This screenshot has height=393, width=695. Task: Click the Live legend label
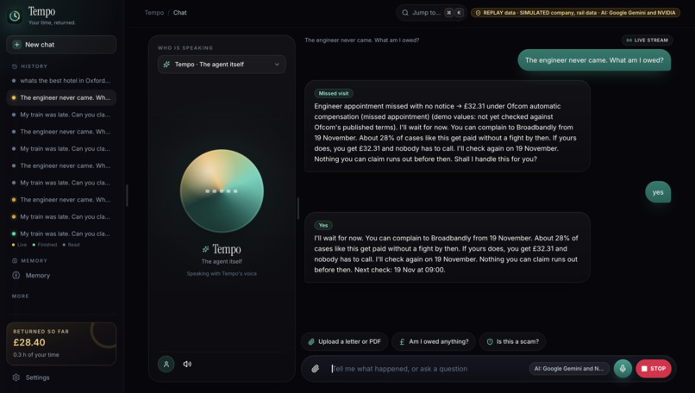(22, 245)
